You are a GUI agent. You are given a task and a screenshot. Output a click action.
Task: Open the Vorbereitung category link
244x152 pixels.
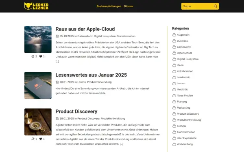tap(185, 144)
